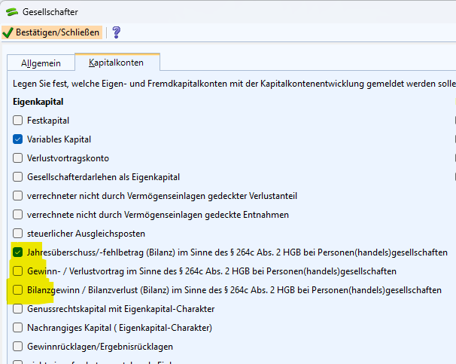The image size is (456, 364).
Task: Click the Eigenkapital section heading
Action: click(x=38, y=101)
